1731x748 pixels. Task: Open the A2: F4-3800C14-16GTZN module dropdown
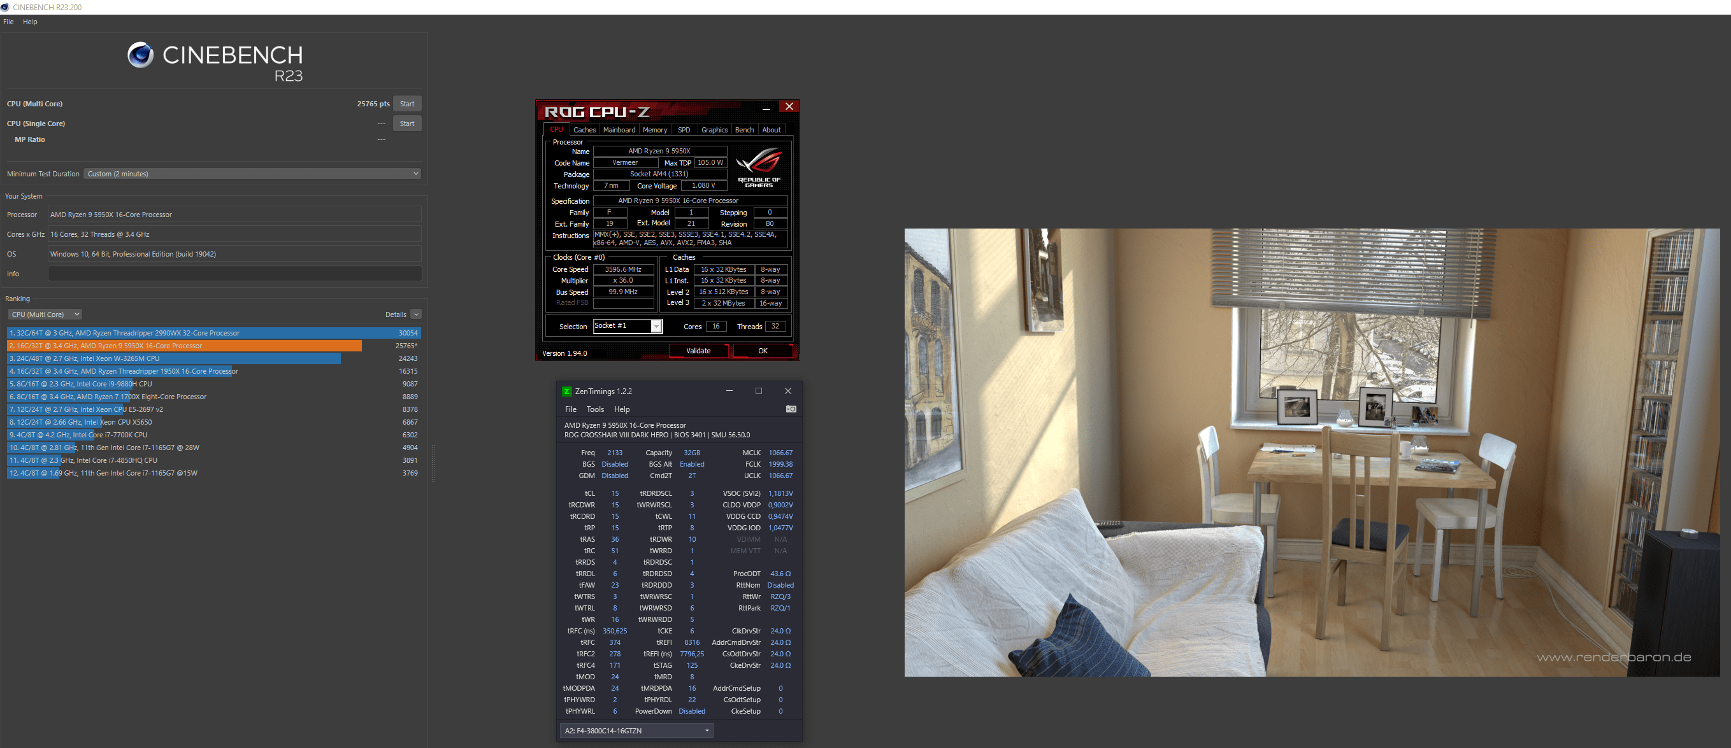tap(636, 731)
